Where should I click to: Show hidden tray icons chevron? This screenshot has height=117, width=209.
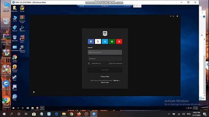tap(169, 114)
